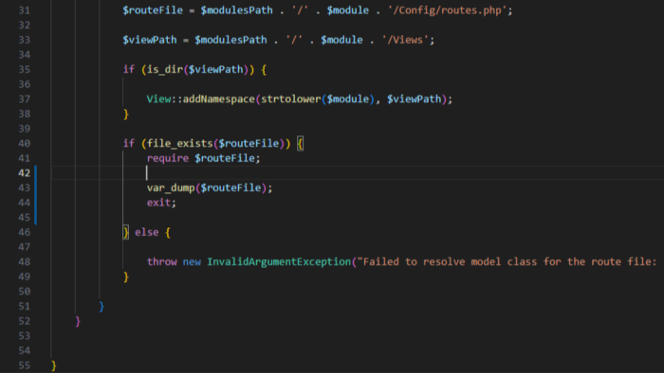This screenshot has height=373, width=664.
Task: Click line number 33 in the gutter
Action: point(24,40)
